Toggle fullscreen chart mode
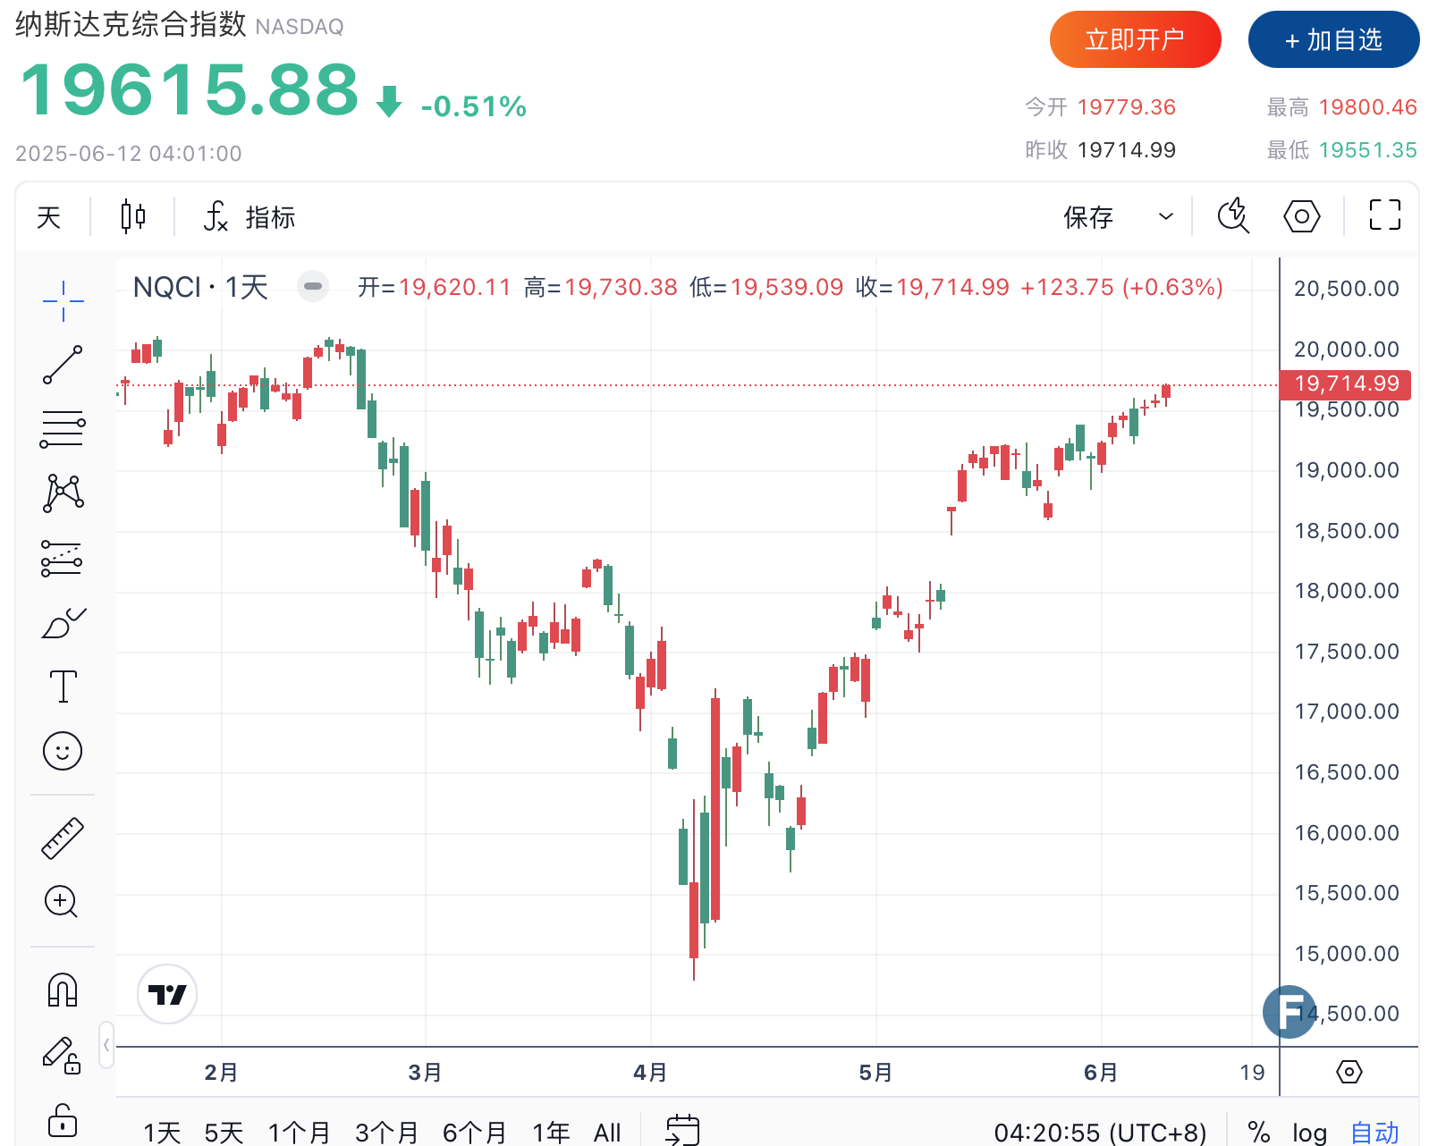 [x=1384, y=215]
